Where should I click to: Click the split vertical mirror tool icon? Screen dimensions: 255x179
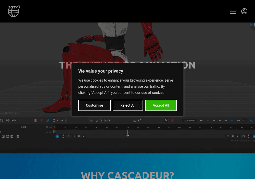35,120
